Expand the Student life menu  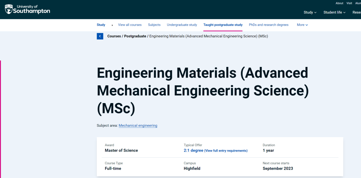coord(335,12)
